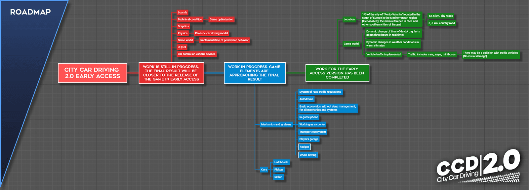Click the "UI | UX" node

[182, 47]
